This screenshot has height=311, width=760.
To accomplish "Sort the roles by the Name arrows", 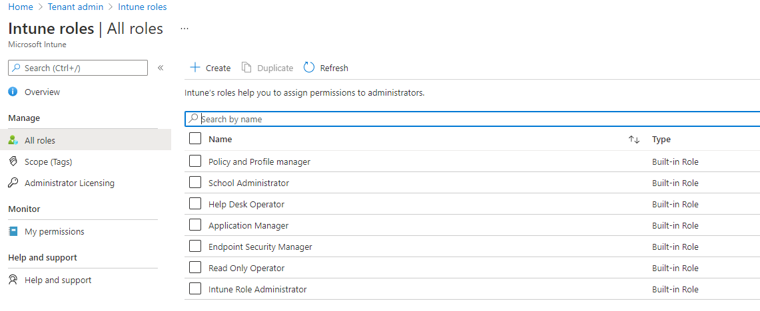I will point(634,140).
